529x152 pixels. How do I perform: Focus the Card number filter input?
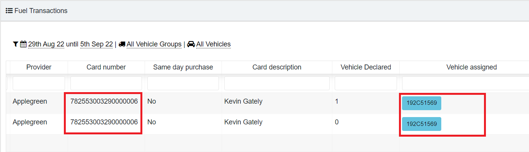point(106,83)
